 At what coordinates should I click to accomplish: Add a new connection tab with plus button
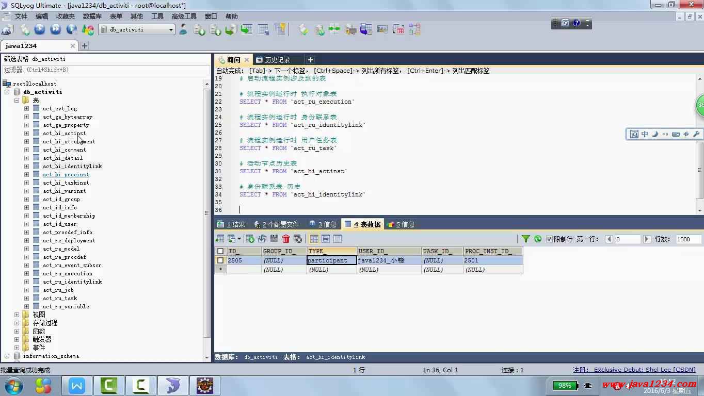[x=85, y=46]
